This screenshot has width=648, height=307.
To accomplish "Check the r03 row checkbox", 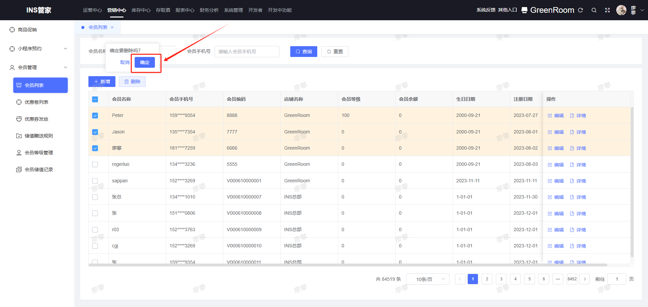I will (x=95, y=230).
